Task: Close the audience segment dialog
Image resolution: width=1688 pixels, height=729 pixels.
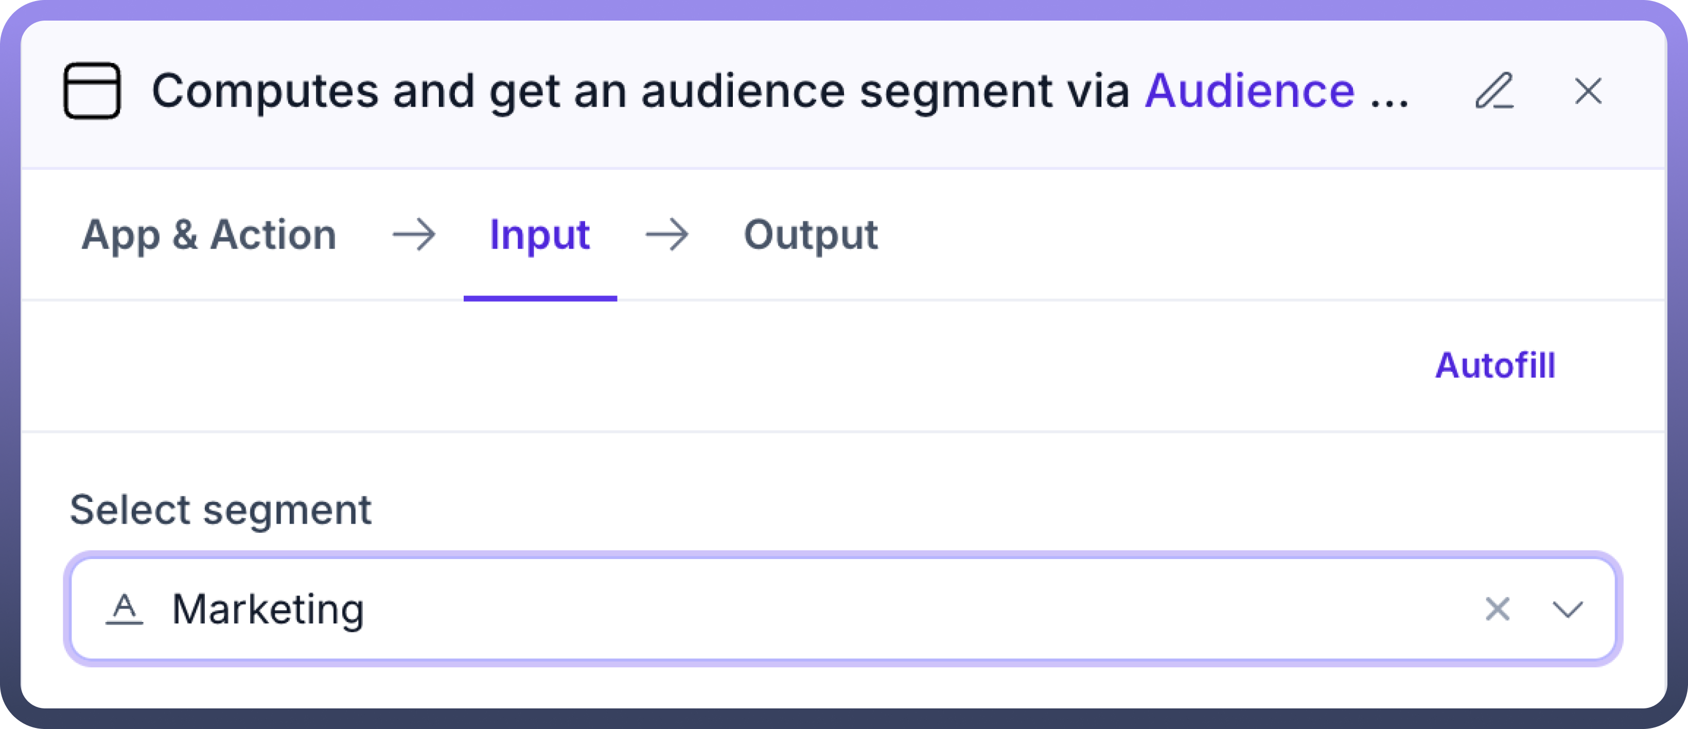Action: coord(1588,91)
